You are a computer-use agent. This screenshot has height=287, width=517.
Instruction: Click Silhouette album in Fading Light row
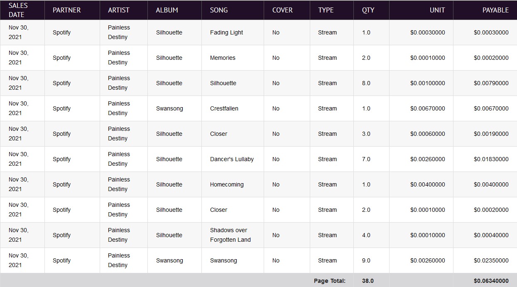[169, 32]
